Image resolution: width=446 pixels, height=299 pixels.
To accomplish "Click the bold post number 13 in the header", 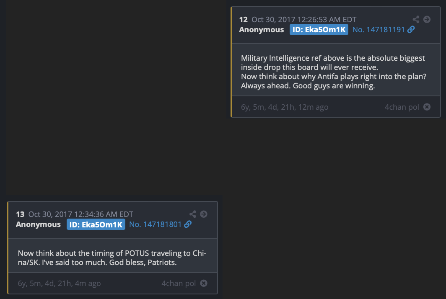I will [20, 214].
